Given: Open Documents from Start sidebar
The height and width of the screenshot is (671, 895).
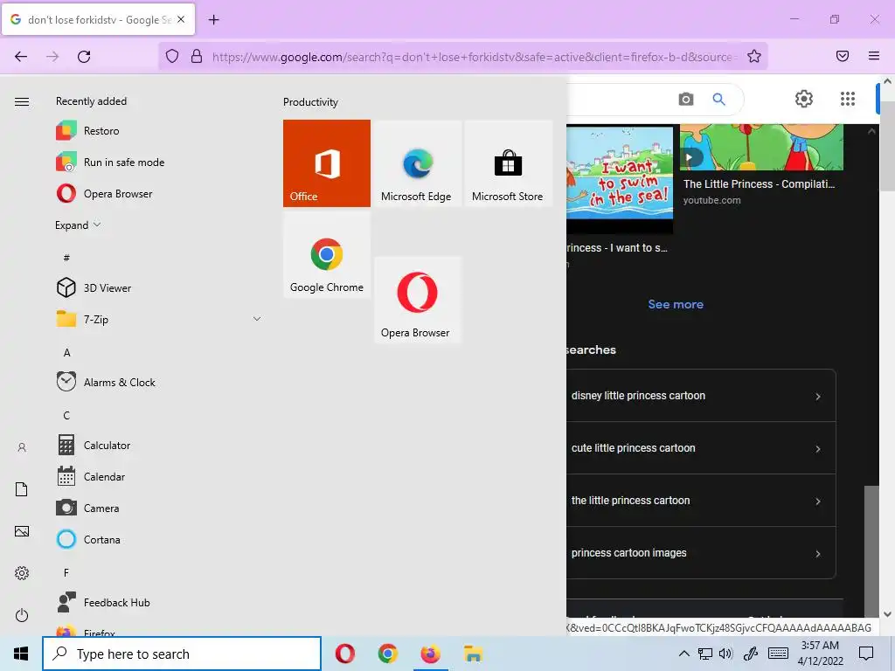Looking at the screenshot, I should [22, 489].
